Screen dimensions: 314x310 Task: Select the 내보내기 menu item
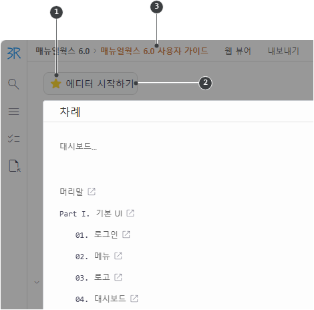(283, 51)
